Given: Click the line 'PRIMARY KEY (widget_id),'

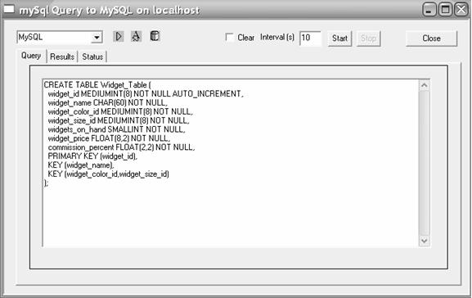Looking at the screenshot, I should pos(92,156).
